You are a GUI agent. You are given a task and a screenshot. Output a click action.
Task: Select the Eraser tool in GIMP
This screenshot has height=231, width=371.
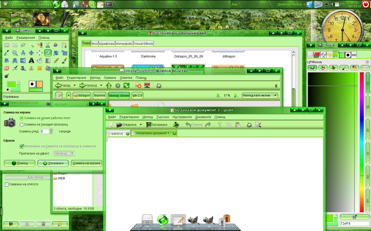pyautogui.click(x=7, y=68)
